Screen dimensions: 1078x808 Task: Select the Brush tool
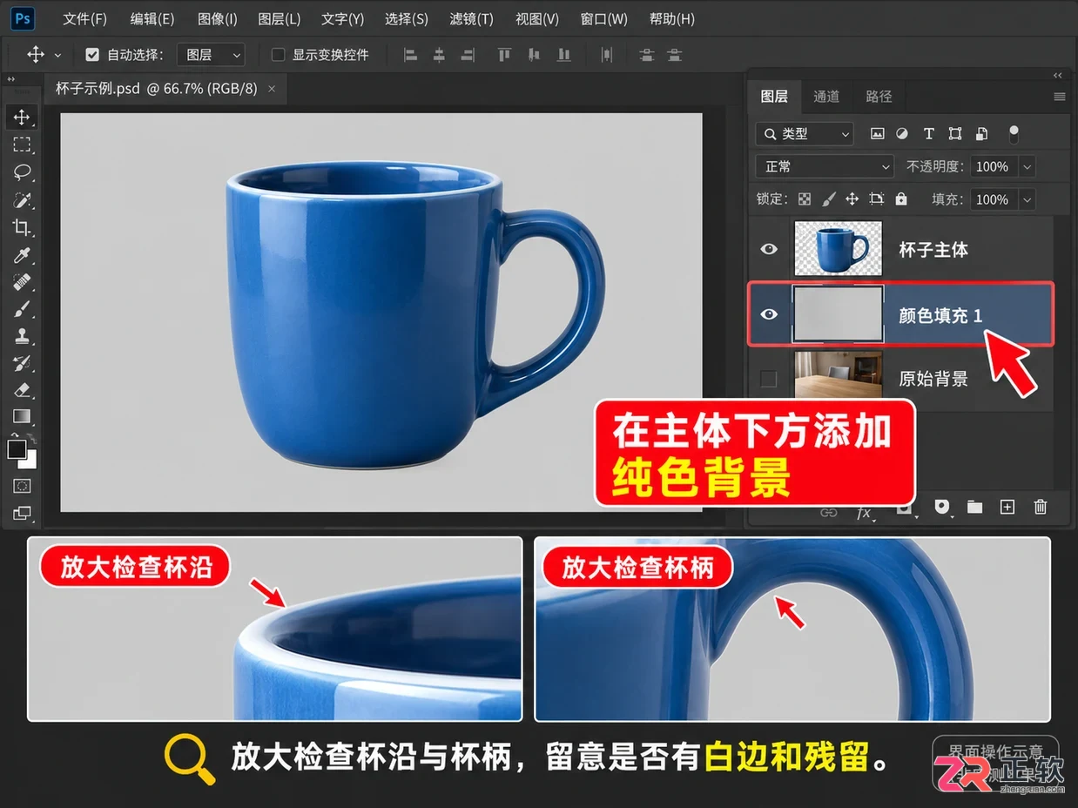[22, 309]
